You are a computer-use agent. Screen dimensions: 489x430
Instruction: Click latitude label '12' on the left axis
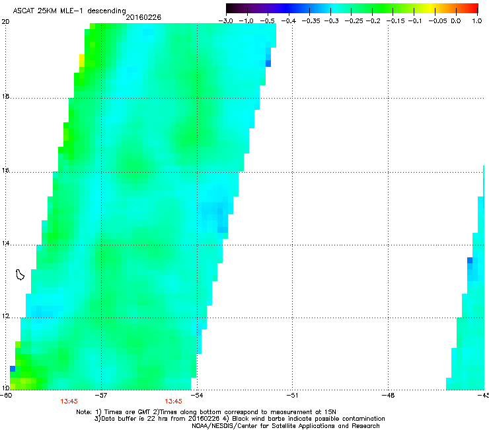click(5, 316)
